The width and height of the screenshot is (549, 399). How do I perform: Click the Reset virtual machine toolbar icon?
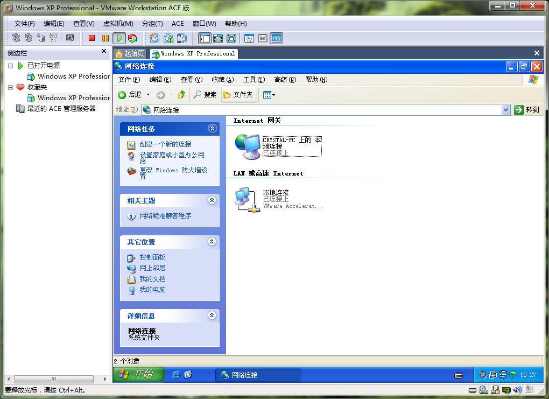point(133,38)
